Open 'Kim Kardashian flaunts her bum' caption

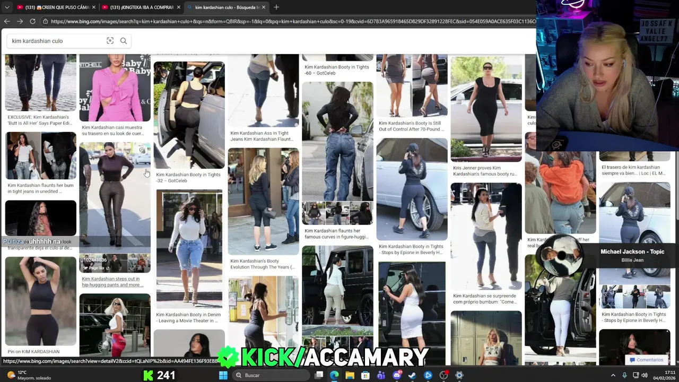[x=40, y=188]
